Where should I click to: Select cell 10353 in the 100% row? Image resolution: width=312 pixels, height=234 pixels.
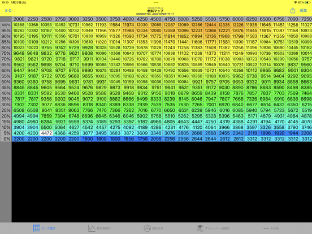(46, 25)
